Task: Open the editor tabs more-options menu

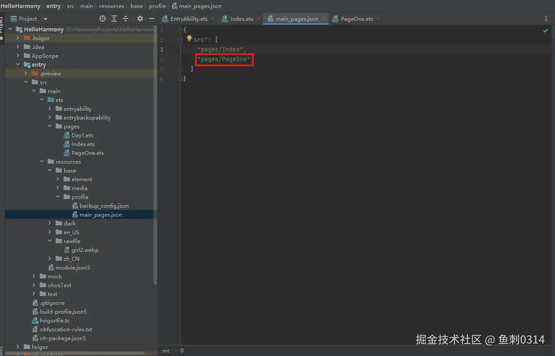Action: pos(546,19)
